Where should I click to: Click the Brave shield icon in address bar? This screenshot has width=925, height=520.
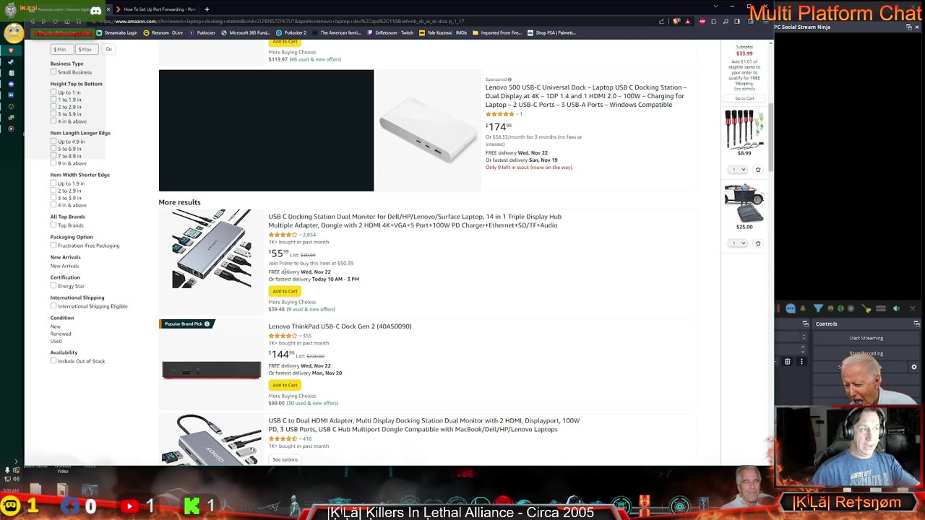(x=676, y=21)
